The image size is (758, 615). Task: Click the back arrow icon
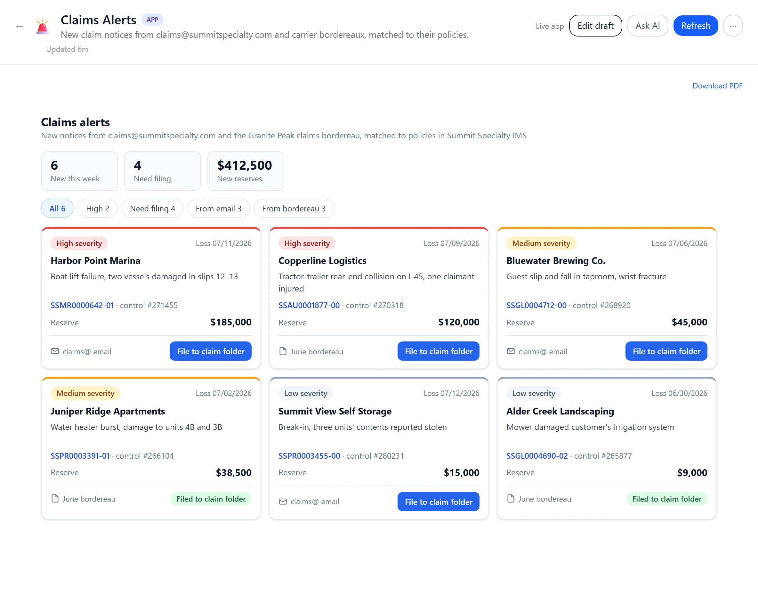pyautogui.click(x=20, y=26)
